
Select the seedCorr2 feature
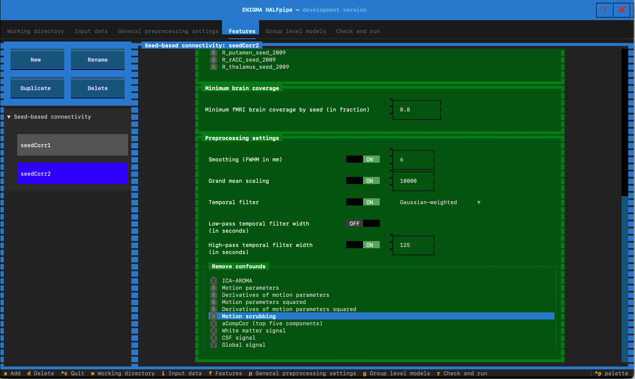point(73,174)
